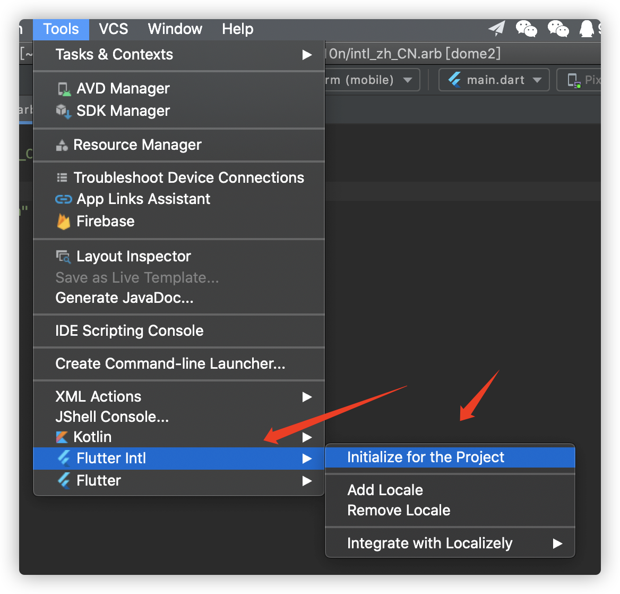Image resolution: width=620 pixels, height=594 pixels.
Task: Click the Resource Manager shapes icon
Action: 62,145
